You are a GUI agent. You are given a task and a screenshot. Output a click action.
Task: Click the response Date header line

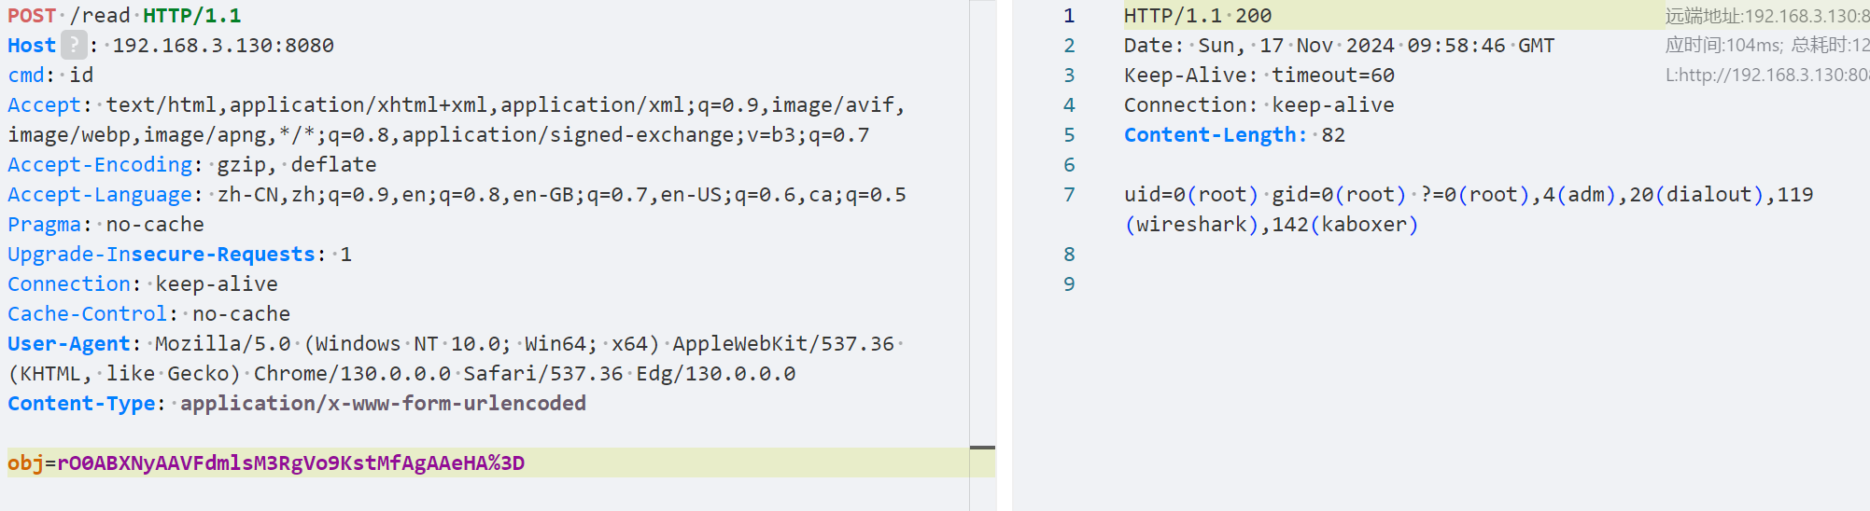pyautogui.click(x=1339, y=46)
